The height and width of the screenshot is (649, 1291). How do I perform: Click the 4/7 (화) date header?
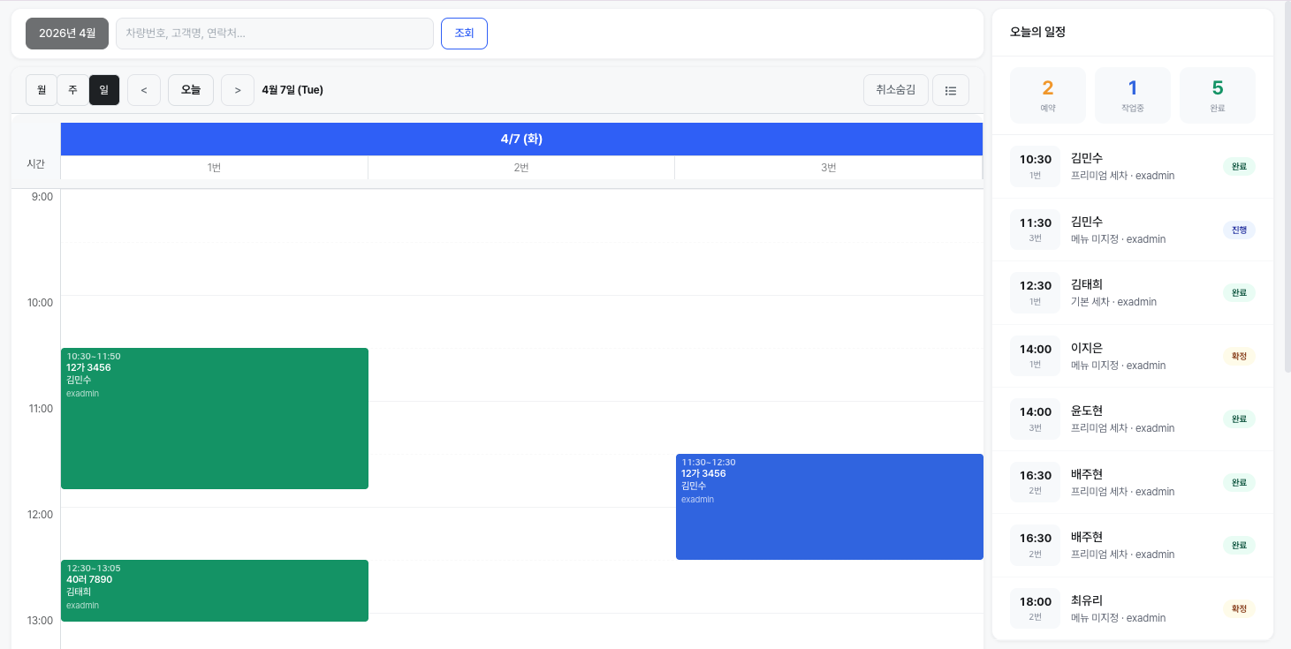tap(521, 140)
